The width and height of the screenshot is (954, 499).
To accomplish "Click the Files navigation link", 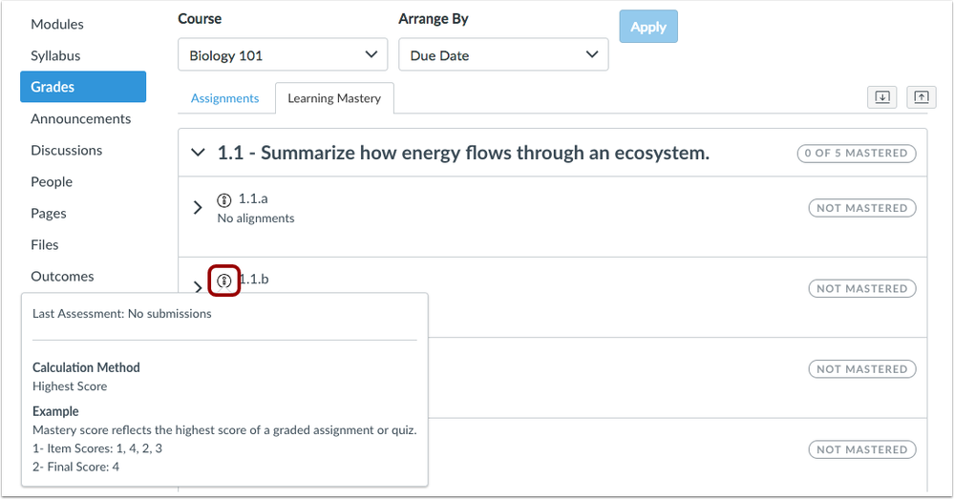I will [x=45, y=244].
